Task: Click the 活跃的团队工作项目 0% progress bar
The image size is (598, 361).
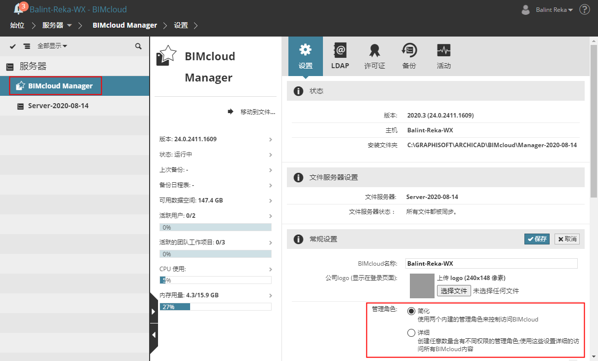Action: pos(215,254)
